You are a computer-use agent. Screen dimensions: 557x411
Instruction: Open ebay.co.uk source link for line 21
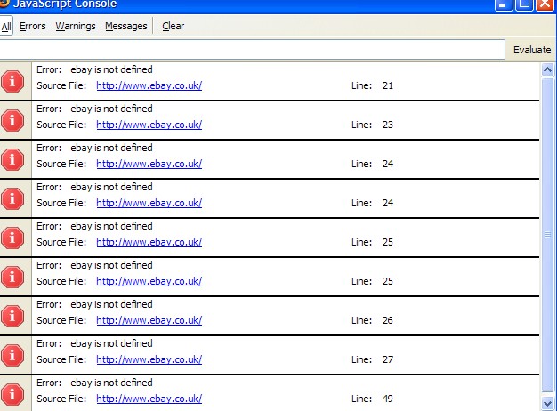tap(149, 85)
